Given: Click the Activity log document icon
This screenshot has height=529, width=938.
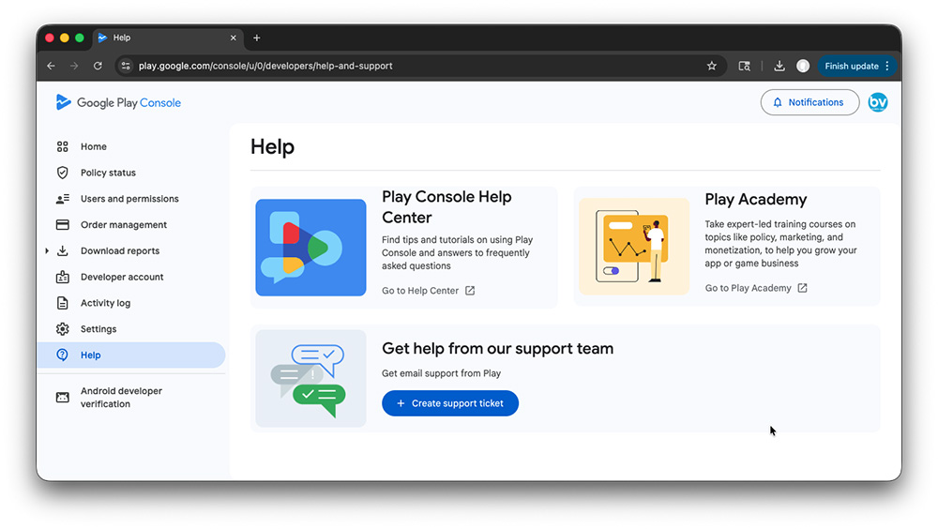Looking at the screenshot, I should (62, 303).
